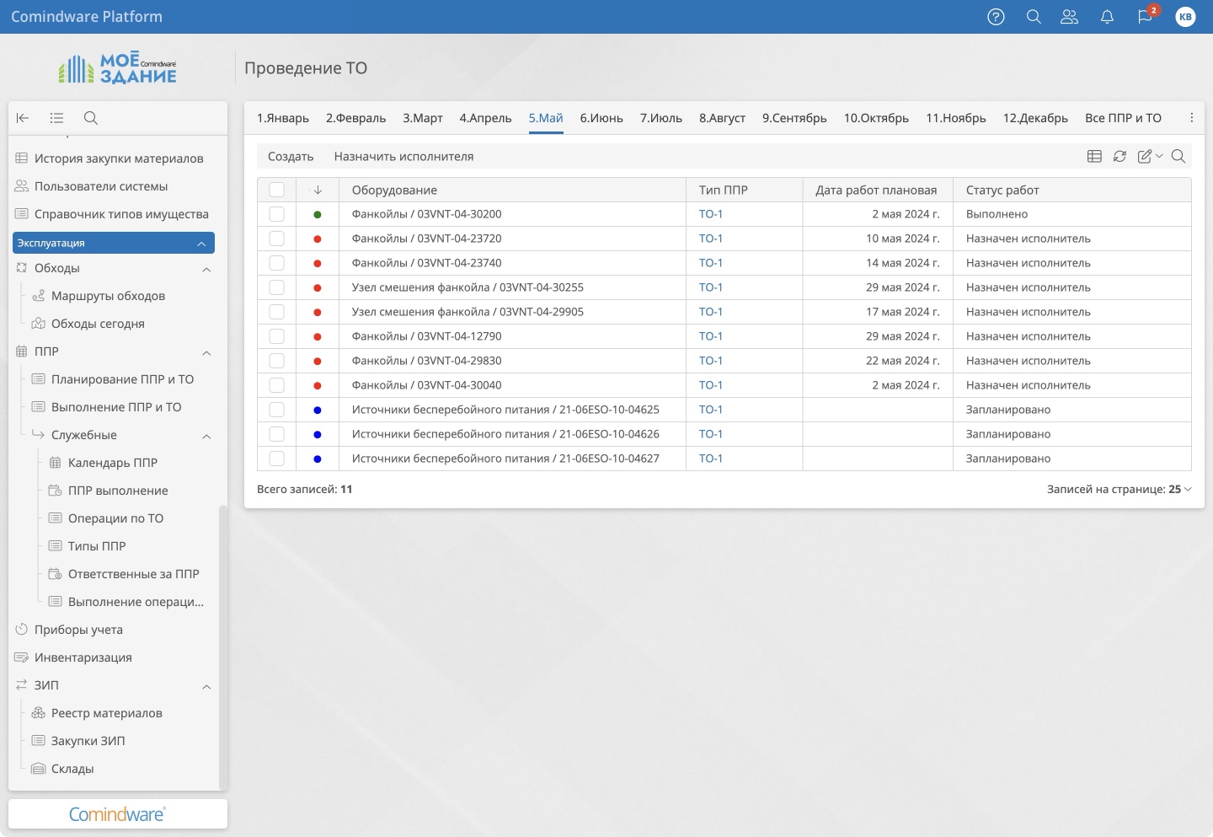Screen dimensions: 1213x837
Task: Open the three-dot tab overflow menu
Action: [x=1191, y=118]
